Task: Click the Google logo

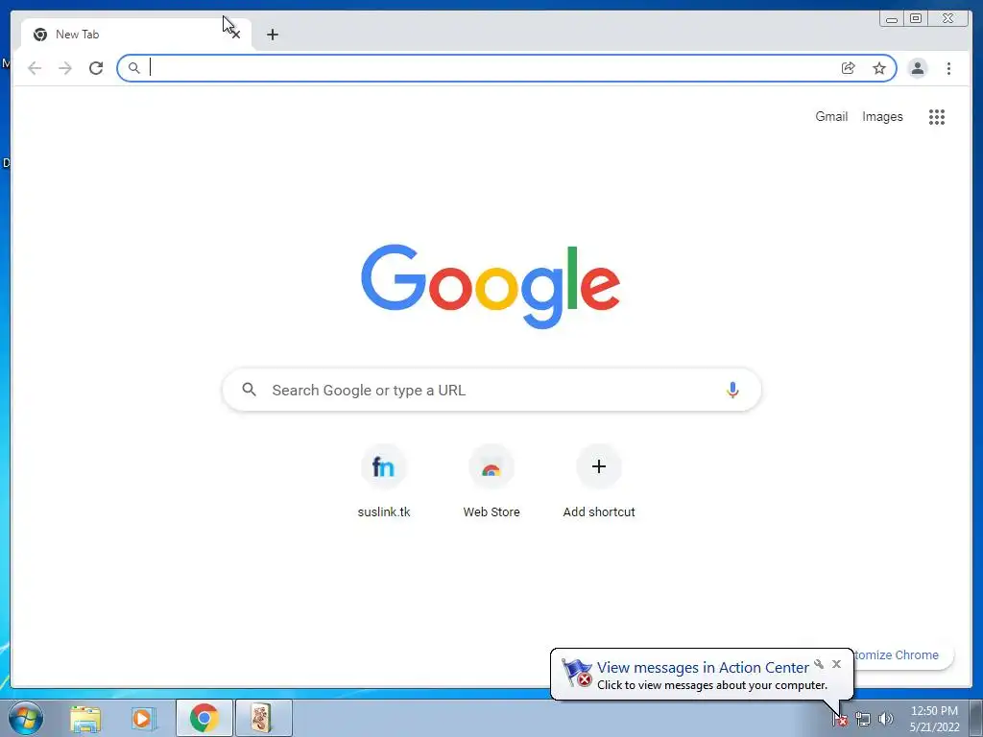Action: point(491,286)
